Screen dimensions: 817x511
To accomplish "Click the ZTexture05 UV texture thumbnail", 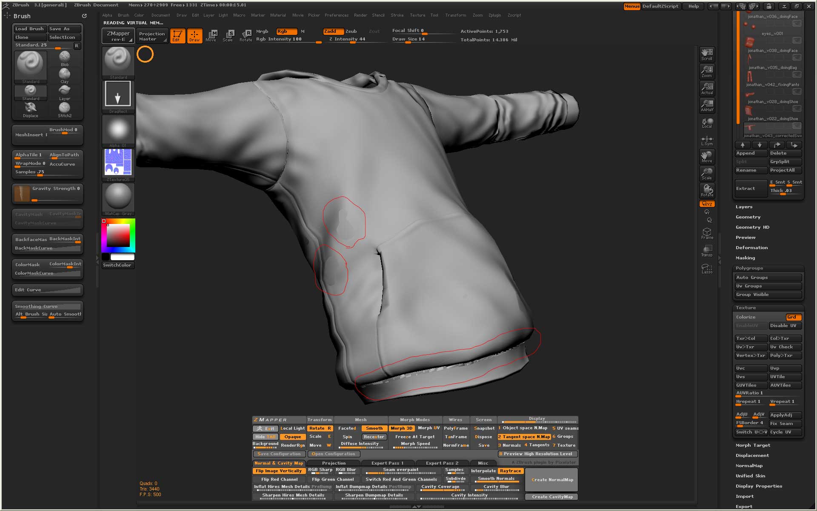I will (118, 162).
